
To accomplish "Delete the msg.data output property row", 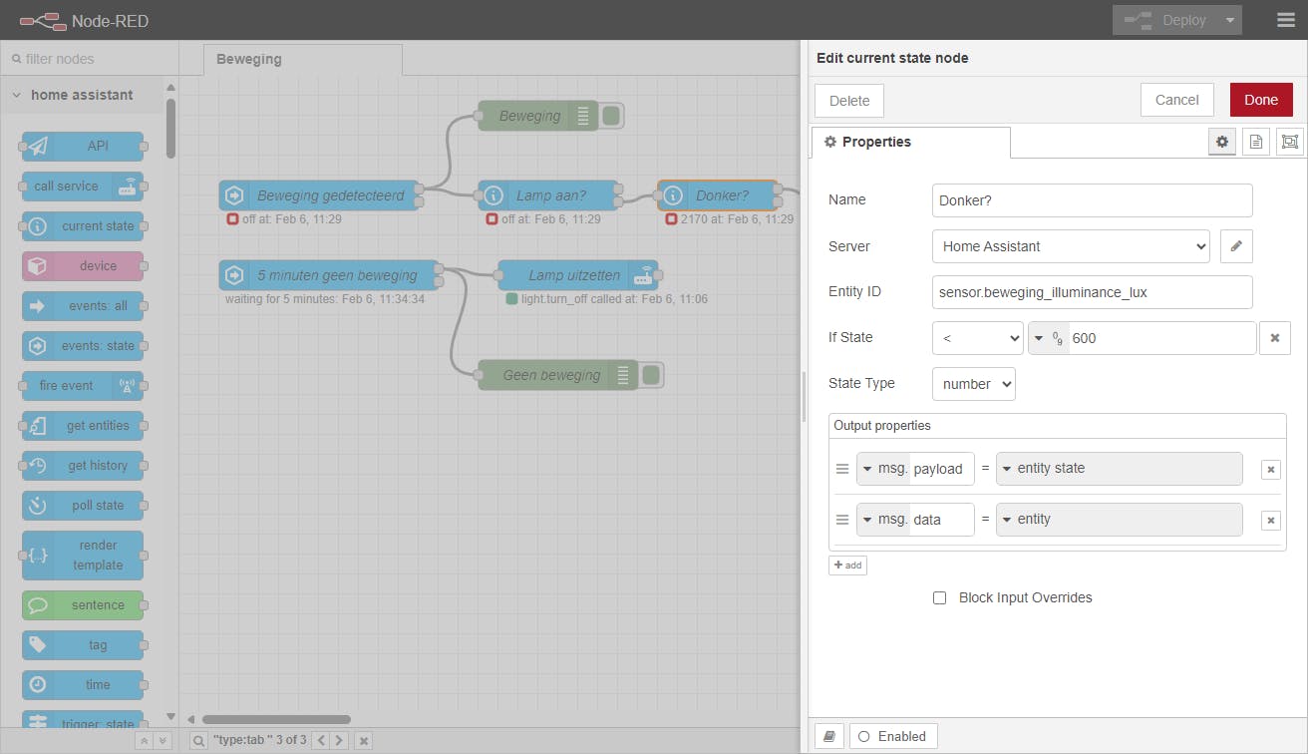I will 1270,521.
